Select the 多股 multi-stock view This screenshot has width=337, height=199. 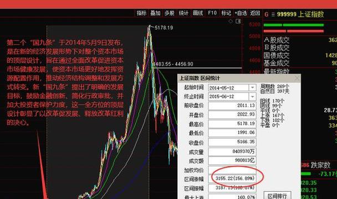pyautogui.click(x=170, y=13)
